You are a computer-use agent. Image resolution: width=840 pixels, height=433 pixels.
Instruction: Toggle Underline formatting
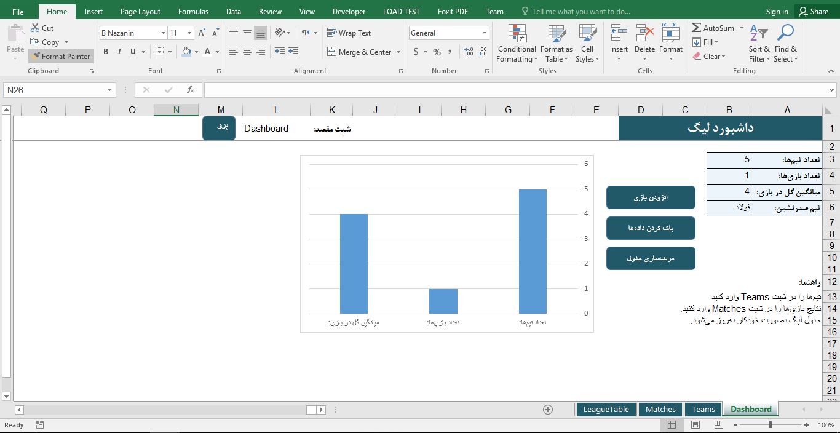pos(133,52)
